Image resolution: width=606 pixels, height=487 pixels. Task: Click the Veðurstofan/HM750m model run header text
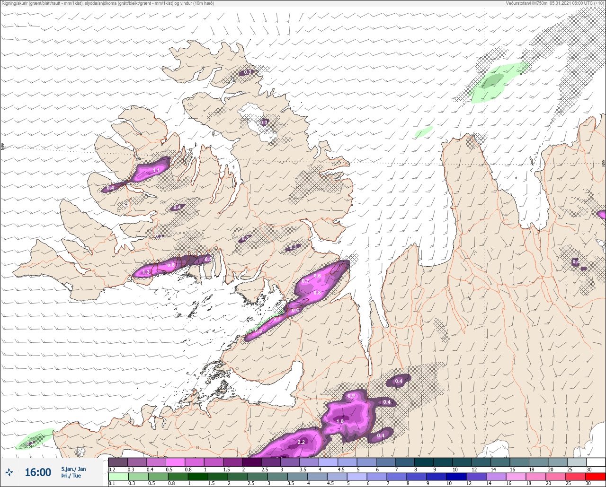click(x=555, y=3)
